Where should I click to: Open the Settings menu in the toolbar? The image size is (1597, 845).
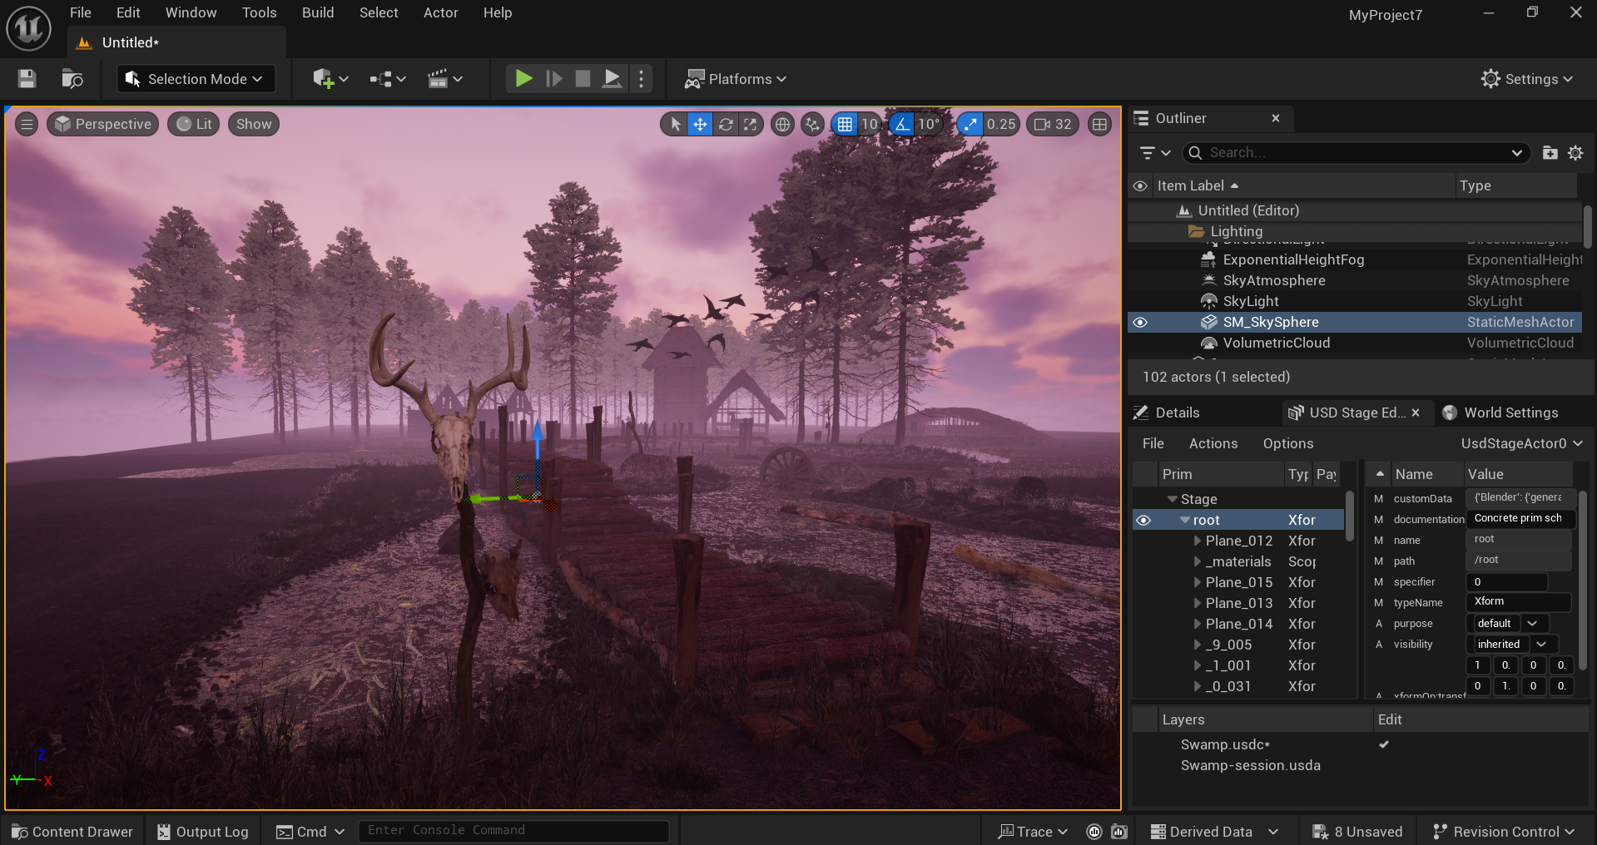point(1527,79)
